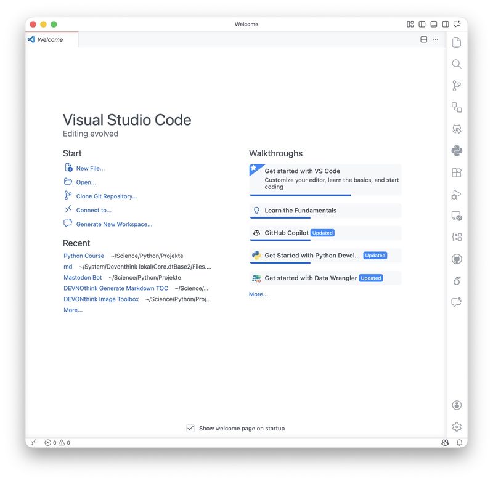Open the Search view in activity bar

click(x=457, y=64)
